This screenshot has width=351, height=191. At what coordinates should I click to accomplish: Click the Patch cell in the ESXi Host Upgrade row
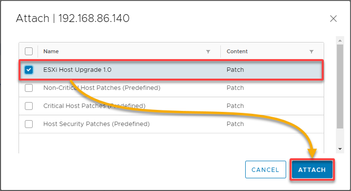click(x=235, y=70)
